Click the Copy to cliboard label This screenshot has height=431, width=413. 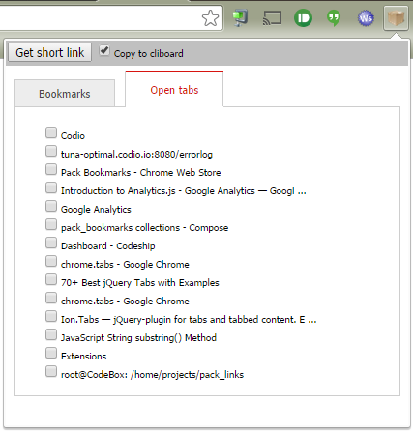pyautogui.click(x=148, y=53)
